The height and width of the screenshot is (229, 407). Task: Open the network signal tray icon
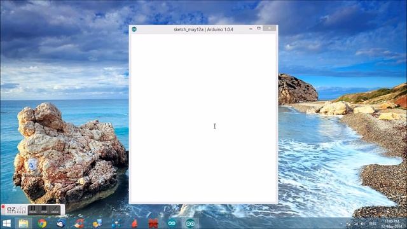[355, 224]
